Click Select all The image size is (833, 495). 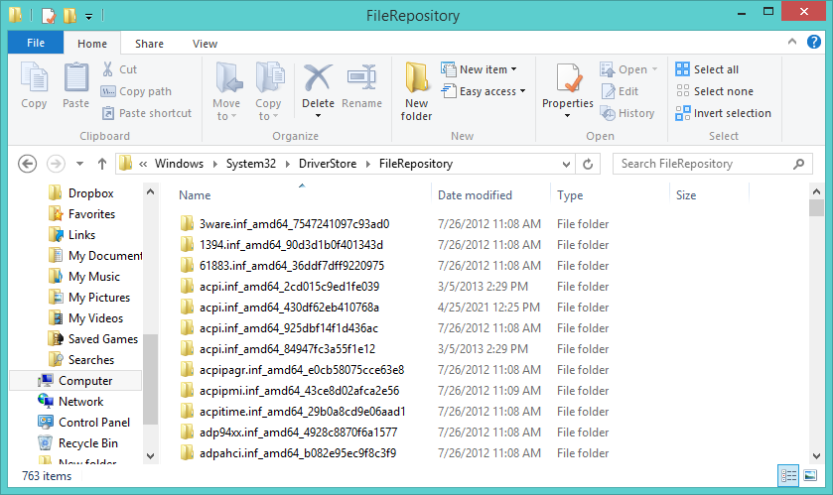click(707, 69)
